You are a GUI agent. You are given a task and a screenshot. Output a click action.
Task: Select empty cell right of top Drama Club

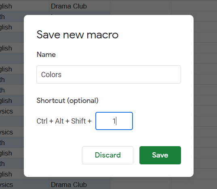[x=141, y=6]
